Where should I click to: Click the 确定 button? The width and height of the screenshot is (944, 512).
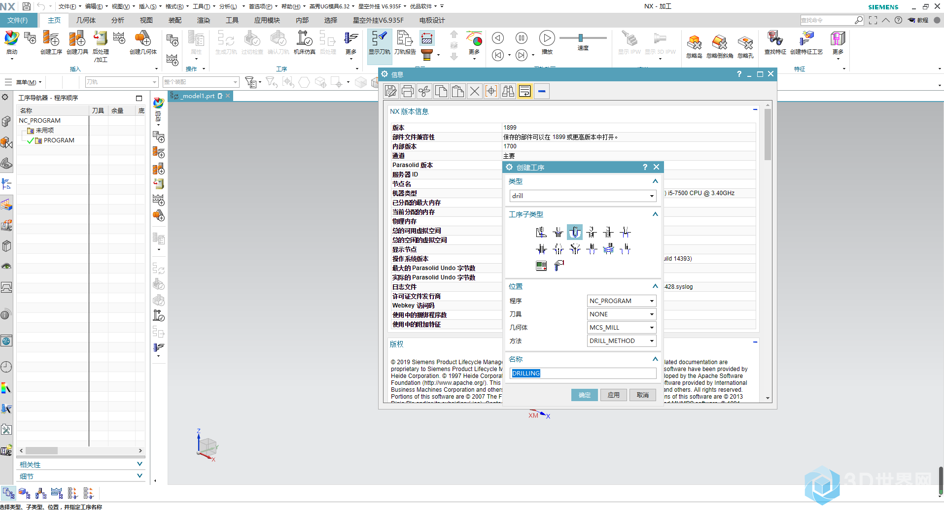(585, 395)
